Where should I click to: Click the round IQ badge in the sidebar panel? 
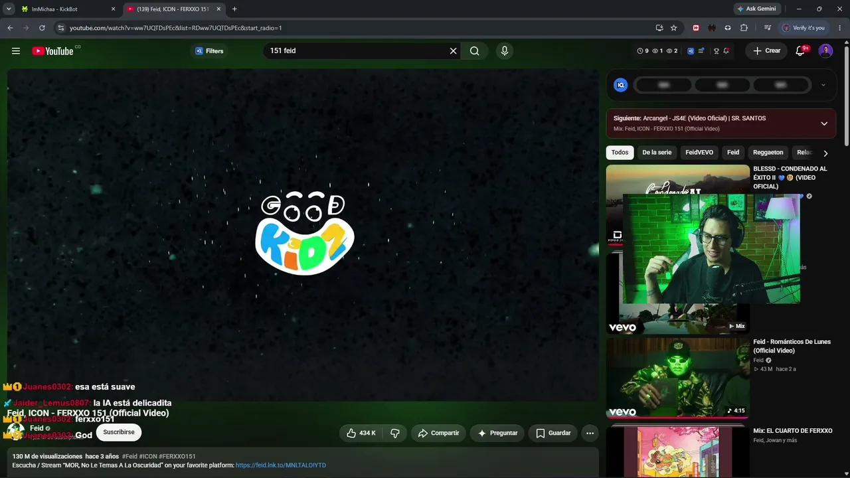click(x=620, y=85)
